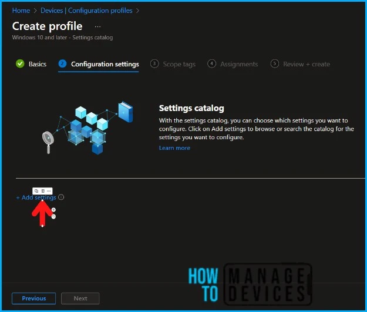The height and width of the screenshot is (312, 367).
Task: Click the step 5 circle for Review + create
Action: point(274,64)
